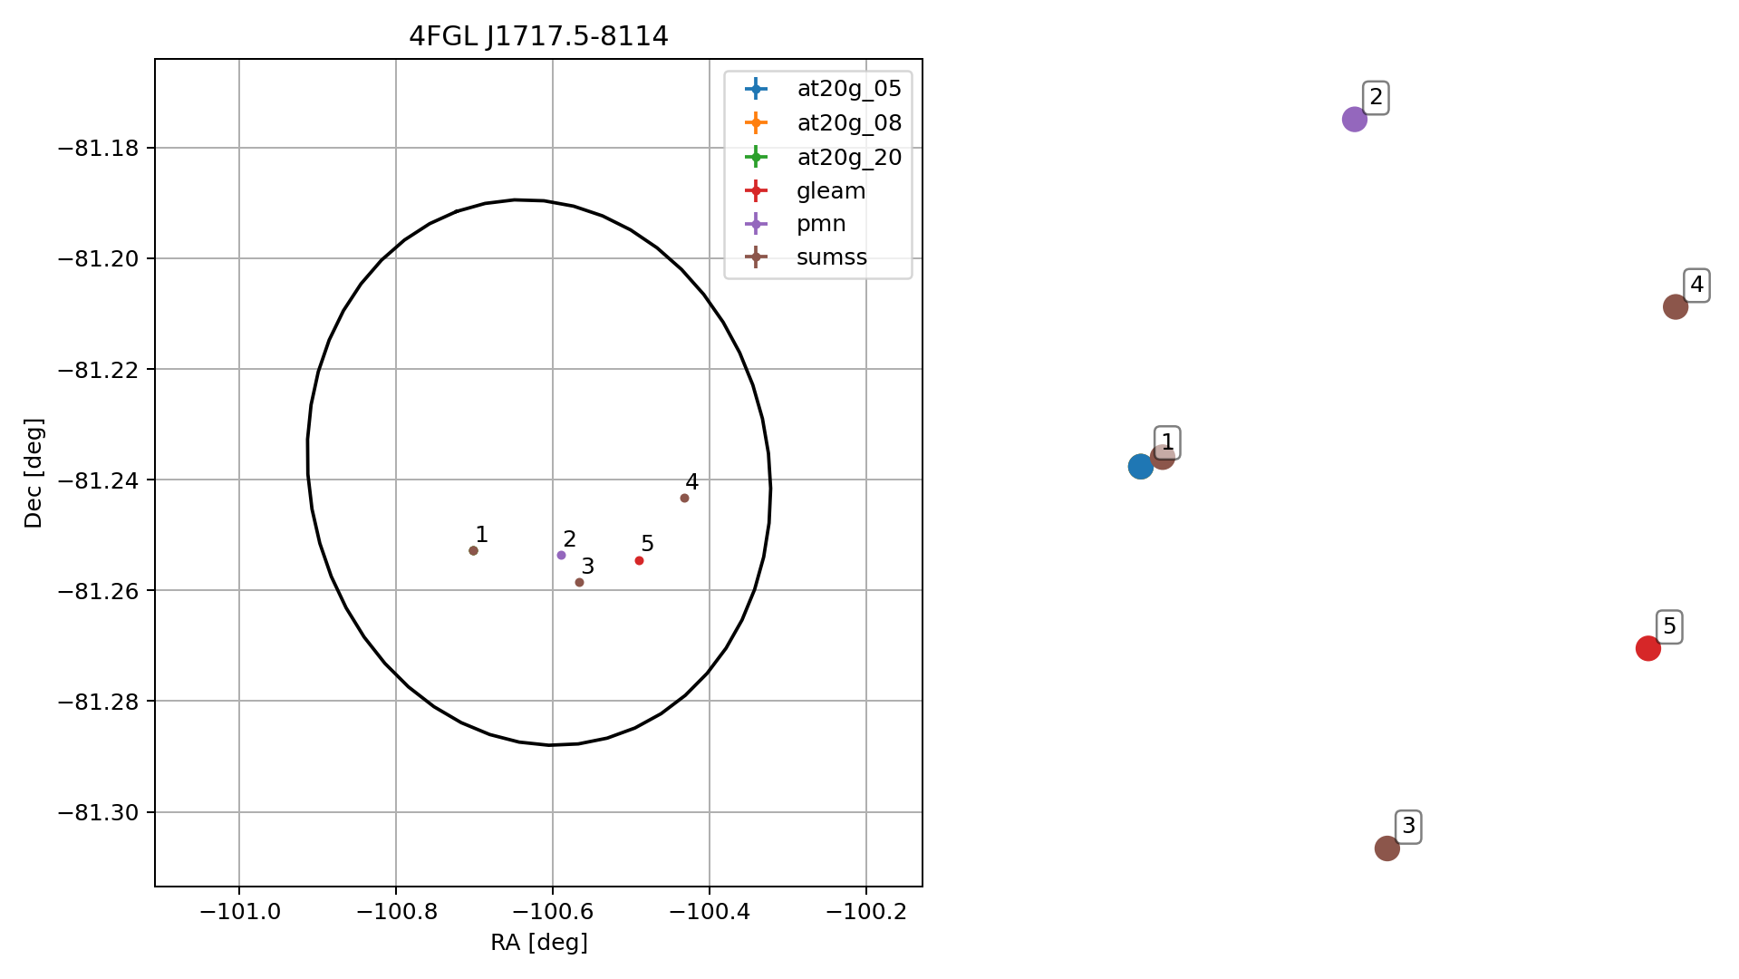
Task: Click the large brown marker labeled 3
Action: tap(1386, 848)
